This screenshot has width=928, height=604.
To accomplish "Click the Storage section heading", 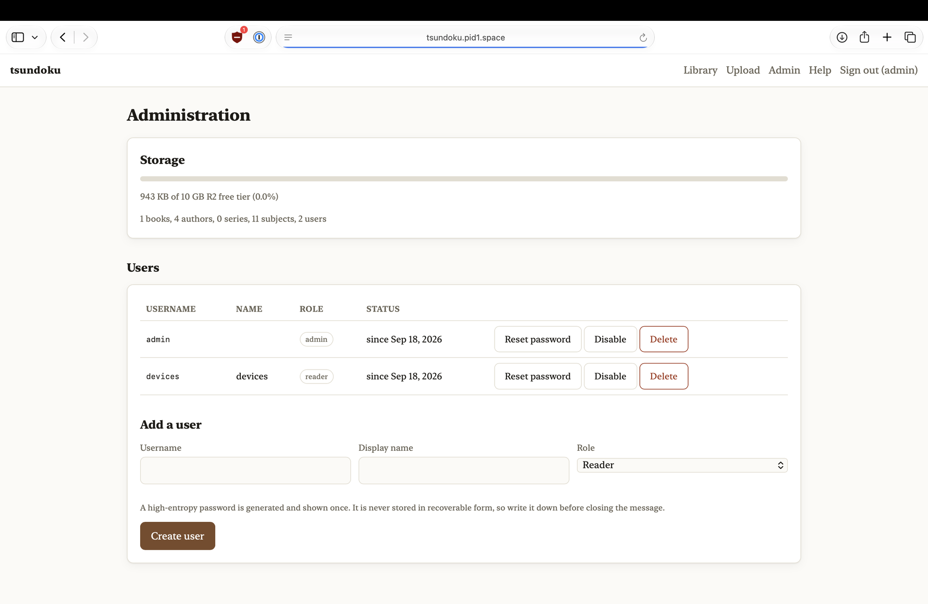I will (x=162, y=160).
